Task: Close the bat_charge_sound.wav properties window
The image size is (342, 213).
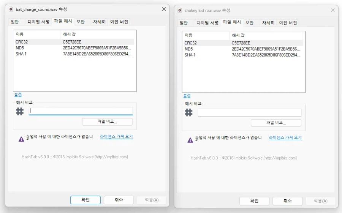Action: pos(164,9)
